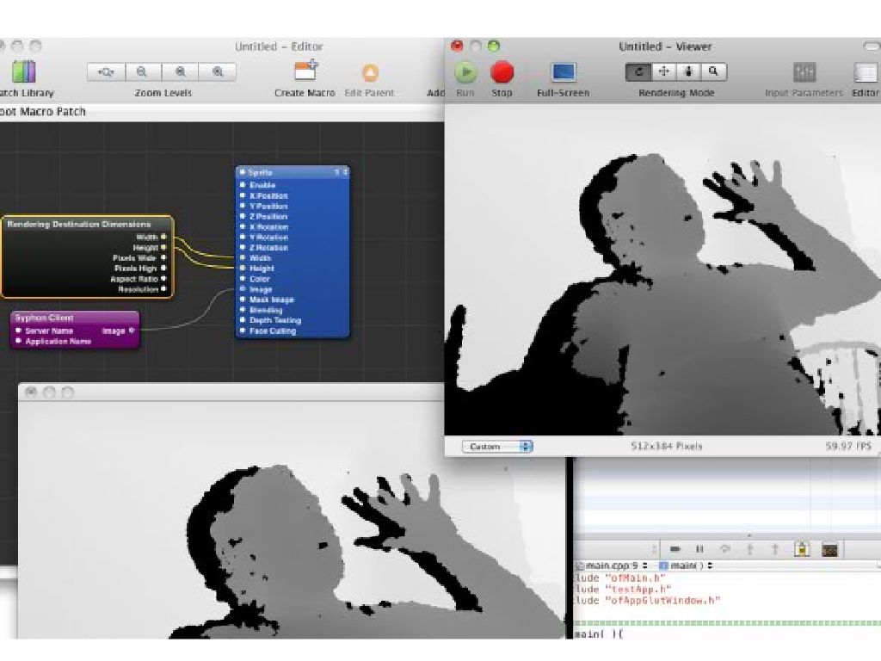The height and width of the screenshot is (661, 881).
Task: Switch to the Editor window via toolbar icon
Action: 864,72
